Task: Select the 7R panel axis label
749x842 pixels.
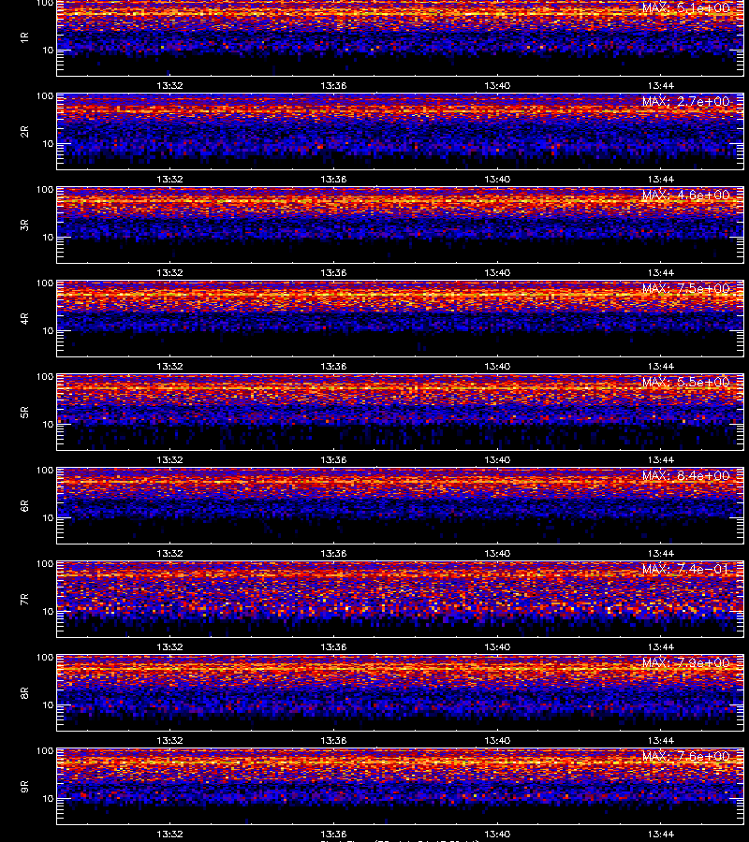Action: pyautogui.click(x=24, y=600)
